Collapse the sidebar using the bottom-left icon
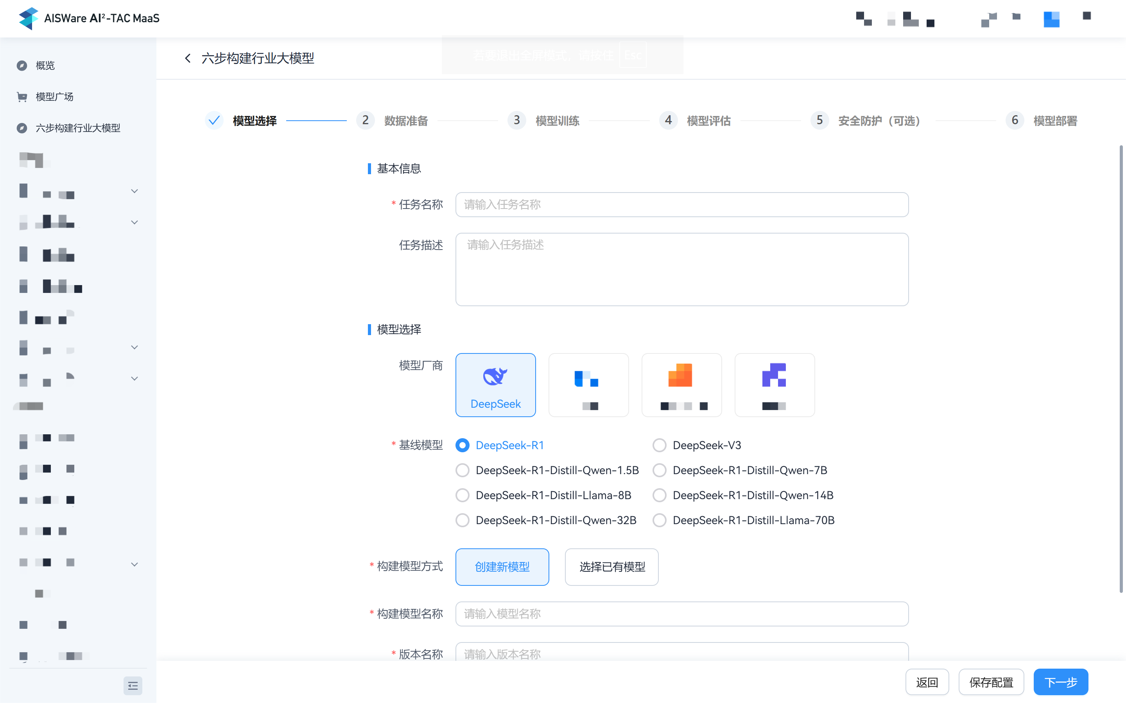 pyautogui.click(x=133, y=686)
